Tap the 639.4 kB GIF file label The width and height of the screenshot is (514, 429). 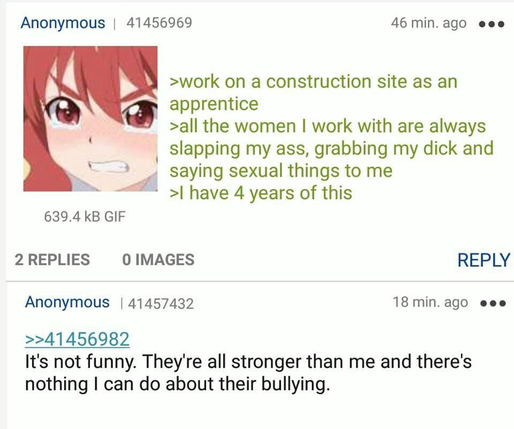click(x=85, y=216)
